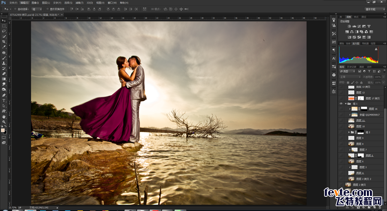Show layer 图层 16 visibility box
Viewport: 387px width, 211px height.
[x=341, y=109]
